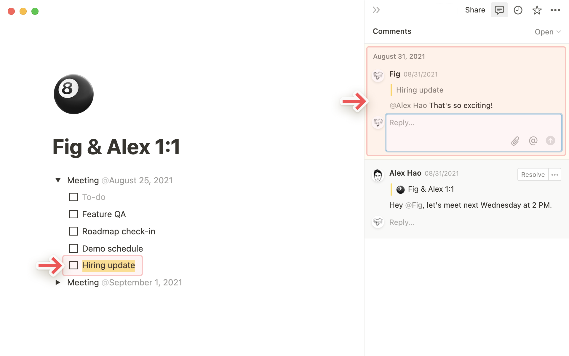This screenshot has height=356, width=569.
Task: Click the attachment paperclip icon in reply
Action: tap(514, 140)
